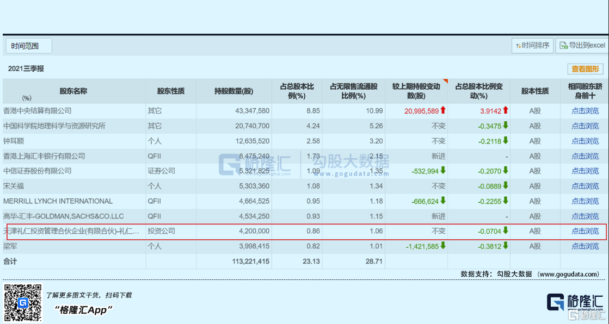The width and height of the screenshot is (609, 324).
Task: Open 点击浏览 in the 梁军 row
Action: click(585, 246)
